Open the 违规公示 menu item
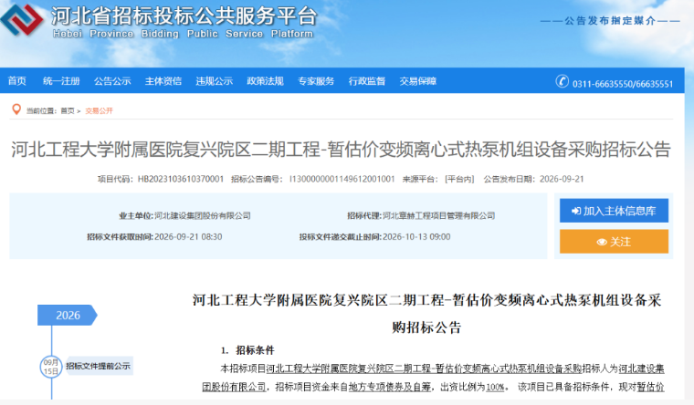The height and width of the screenshot is (405, 694). pyautogui.click(x=215, y=81)
